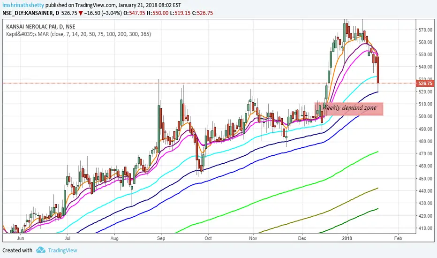437x258 pixels.
Task: Click the Created with footer text
Action: click(x=17, y=250)
